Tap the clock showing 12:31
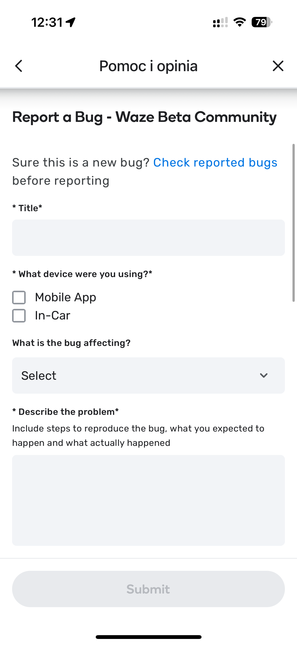Screen dimensions: 297x645 click(47, 22)
